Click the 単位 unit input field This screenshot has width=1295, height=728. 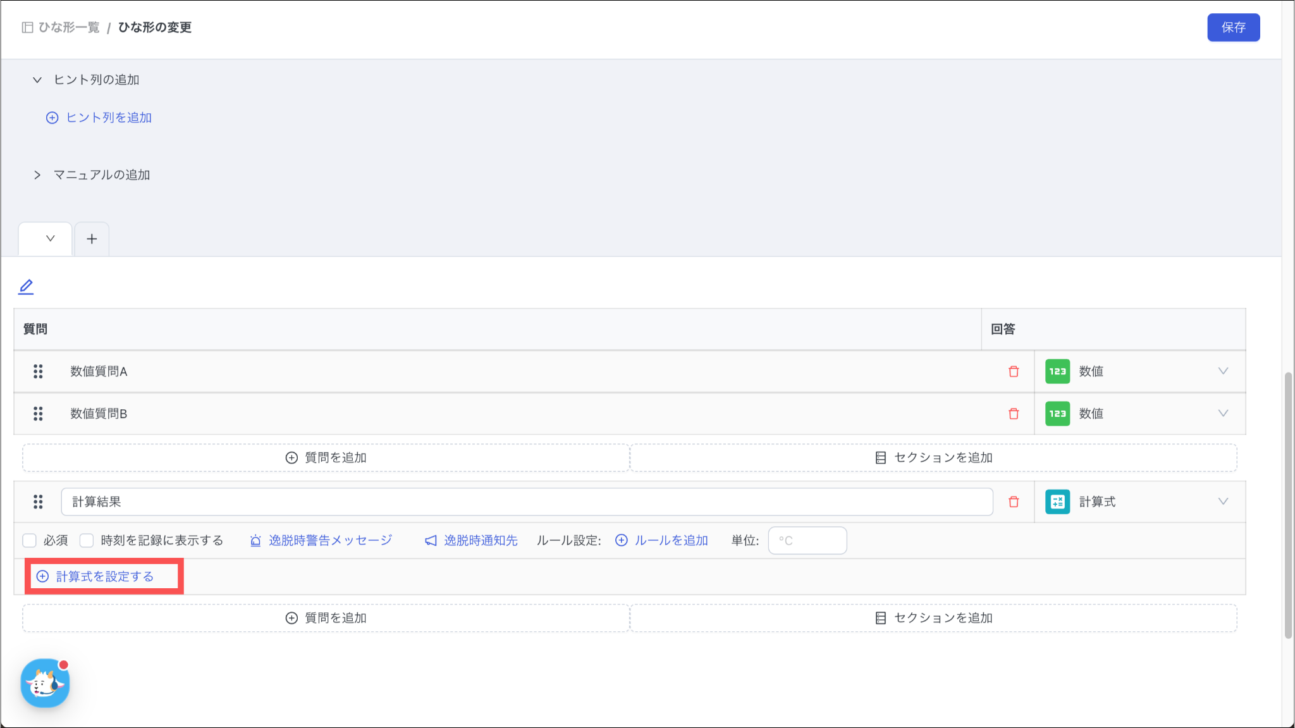[807, 541]
